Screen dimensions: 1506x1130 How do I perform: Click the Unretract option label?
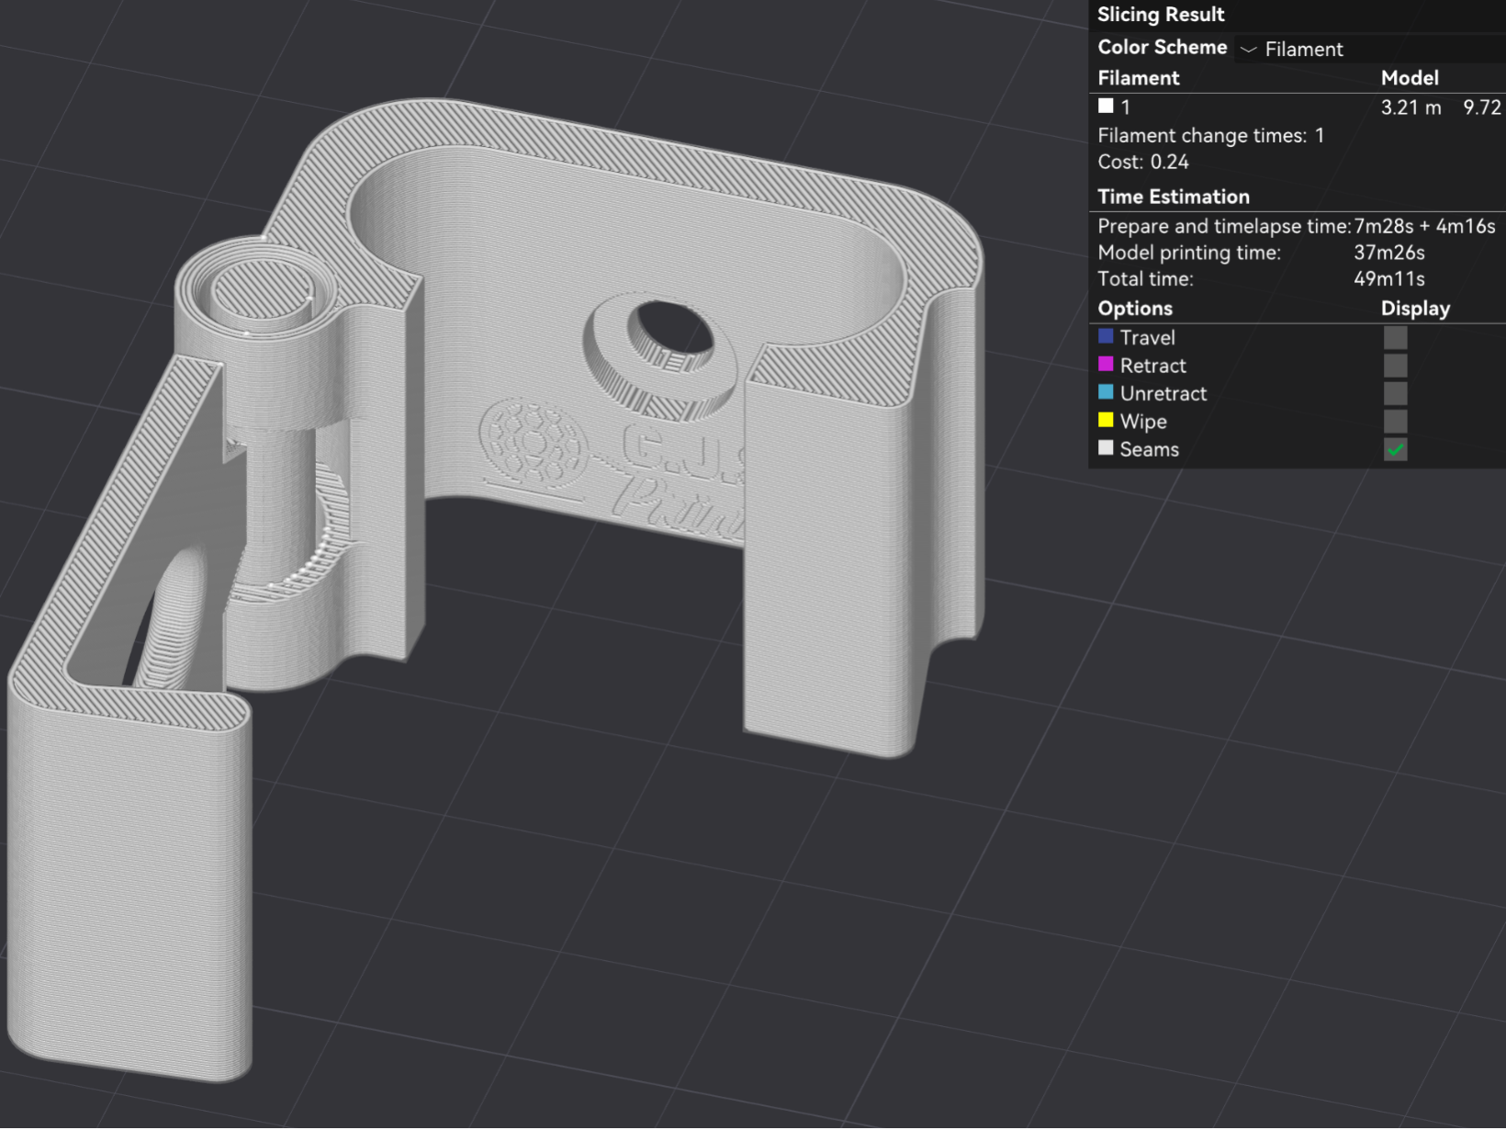point(1163,394)
